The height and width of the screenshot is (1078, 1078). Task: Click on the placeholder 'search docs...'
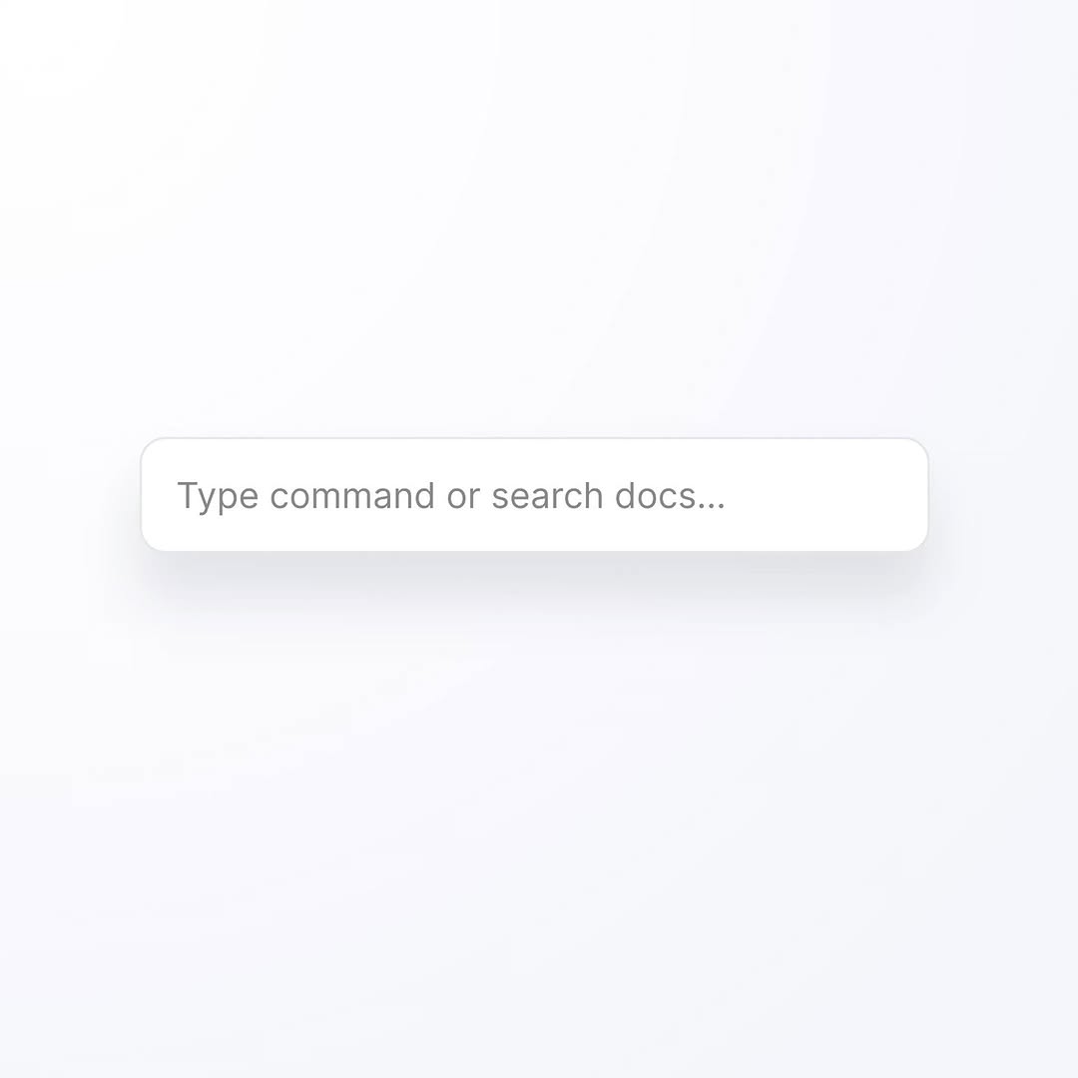[x=609, y=495]
